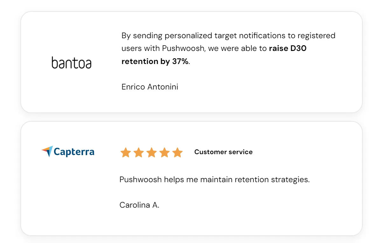Viewport: 376px width, 243px height.
Task: Select the third rating star
Action: coord(152,153)
